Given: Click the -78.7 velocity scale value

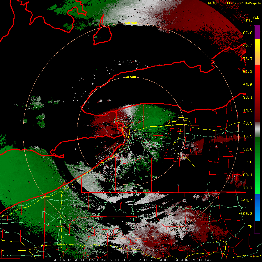Looking at the screenshot, I should (x=247, y=188).
